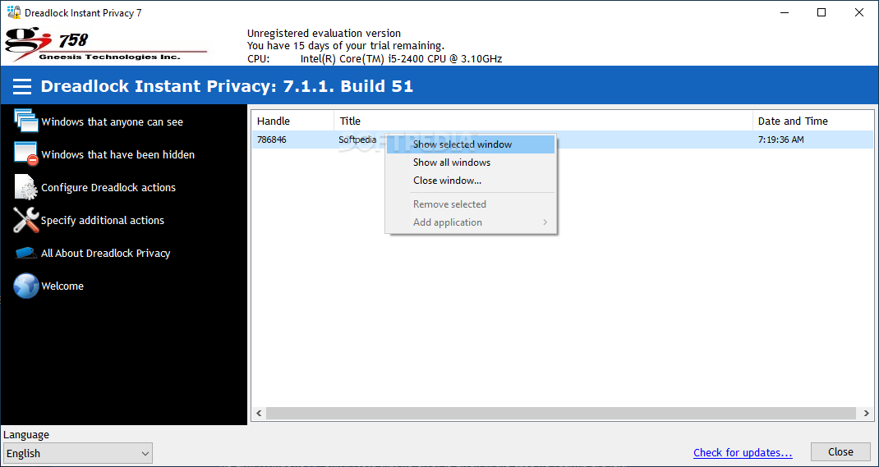Image resolution: width=879 pixels, height=467 pixels.
Task: Sort by the Handle column header
Action: coord(292,121)
